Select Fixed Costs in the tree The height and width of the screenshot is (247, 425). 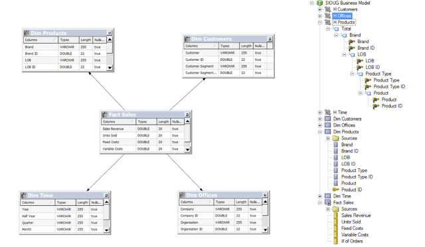(x=352, y=228)
